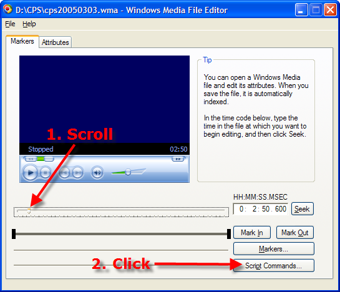This screenshot has width=340, height=292.
Task: Click the rewind button on seek bar
Action: point(31,159)
